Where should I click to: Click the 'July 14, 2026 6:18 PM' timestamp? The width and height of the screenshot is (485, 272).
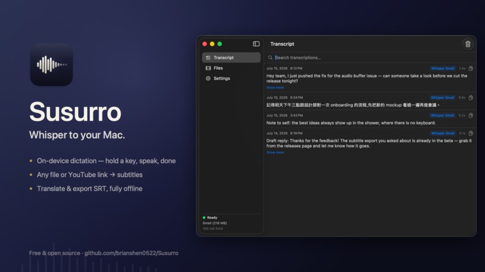click(x=284, y=133)
